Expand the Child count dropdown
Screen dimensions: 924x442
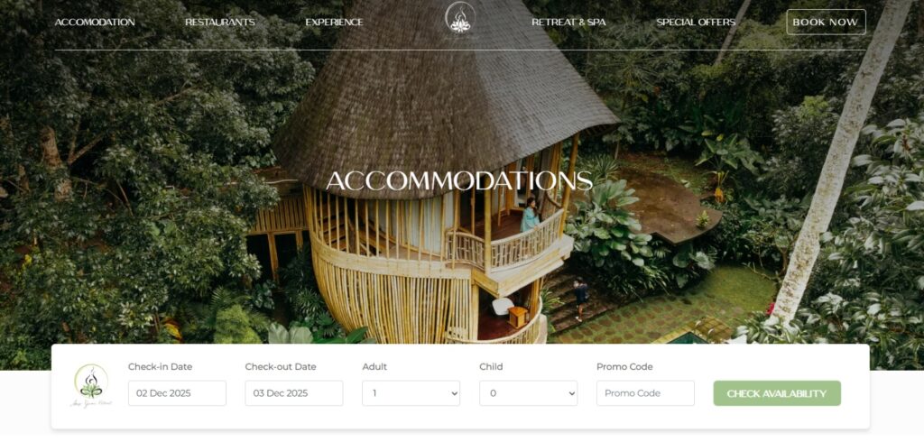click(x=528, y=393)
